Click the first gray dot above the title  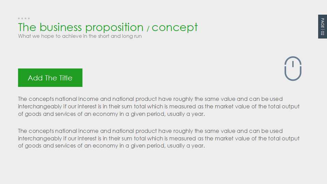(x=19, y=18)
